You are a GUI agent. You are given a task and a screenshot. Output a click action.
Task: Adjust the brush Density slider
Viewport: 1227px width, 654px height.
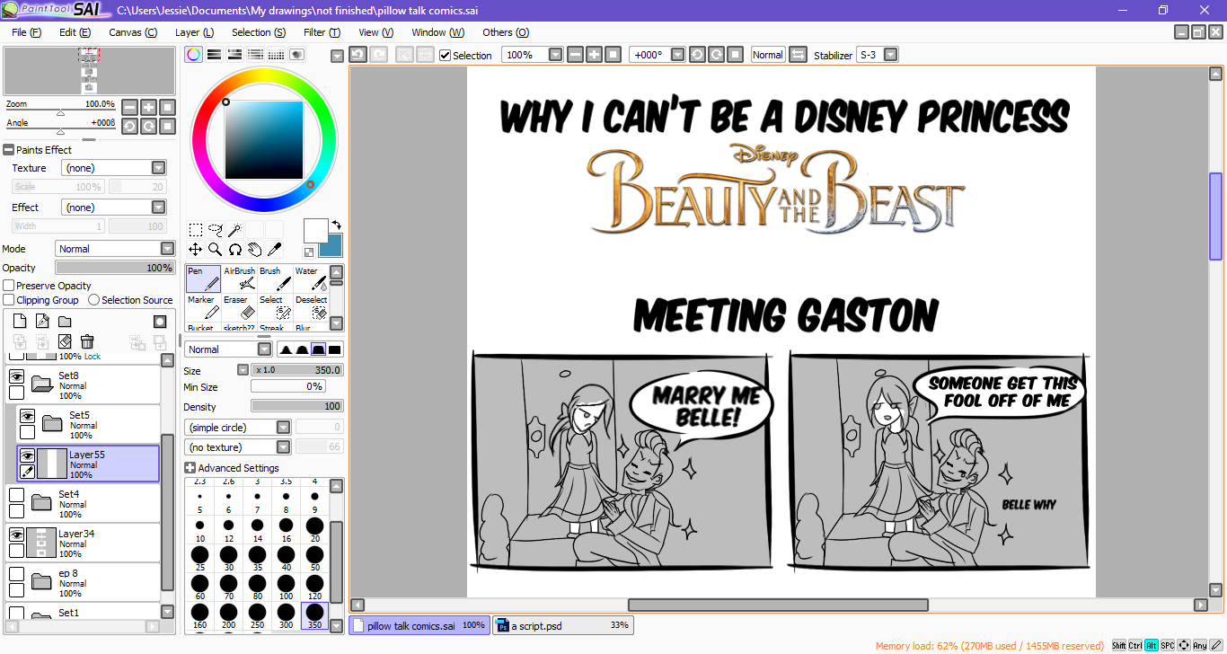pos(297,407)
